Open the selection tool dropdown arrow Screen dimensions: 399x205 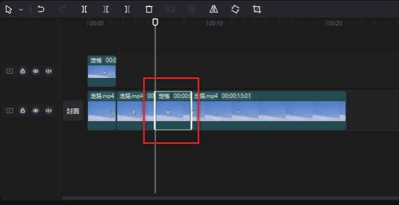coord(21,10)
